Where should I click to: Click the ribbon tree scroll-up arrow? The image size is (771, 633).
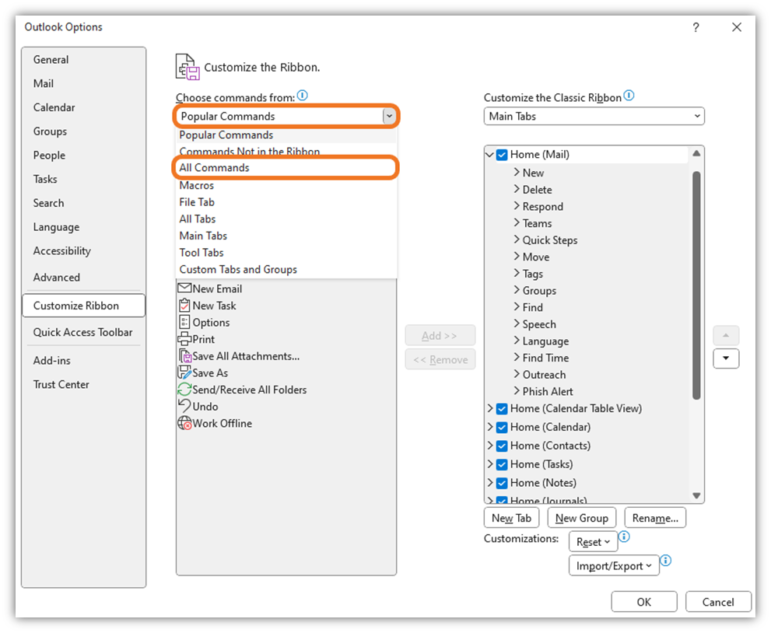coord(696,153)
